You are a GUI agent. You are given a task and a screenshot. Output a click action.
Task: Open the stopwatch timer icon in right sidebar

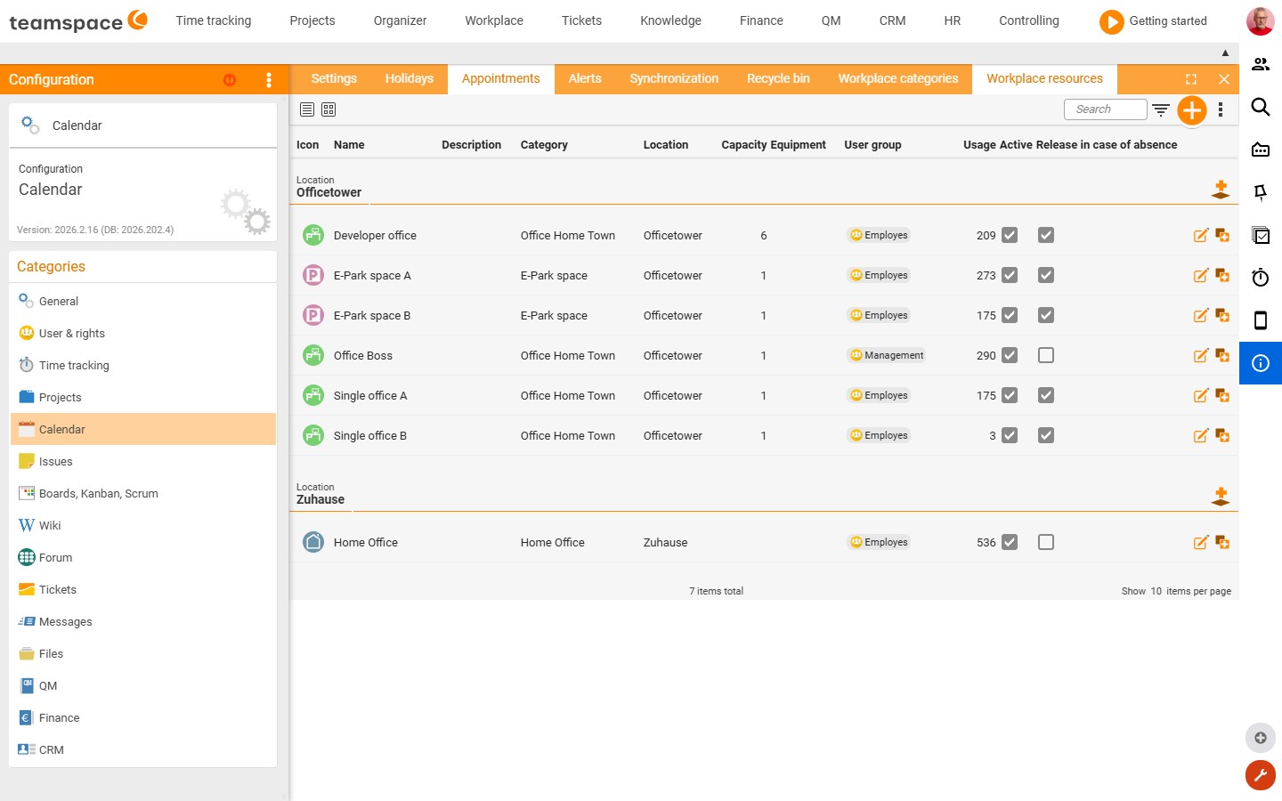pos(1261,278)
